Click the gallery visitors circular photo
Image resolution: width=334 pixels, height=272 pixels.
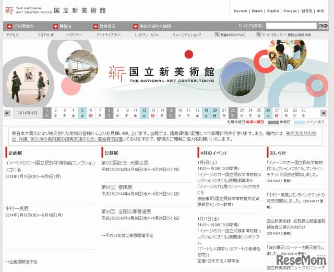point(27,83)
